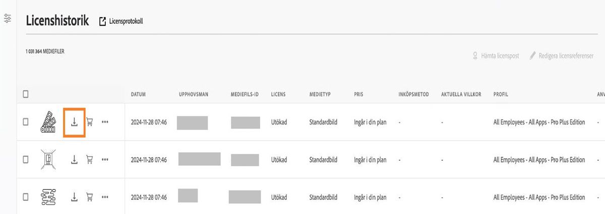605x214 pixels.
Task: Download the third row media file
Action: [x=74, y=196]
